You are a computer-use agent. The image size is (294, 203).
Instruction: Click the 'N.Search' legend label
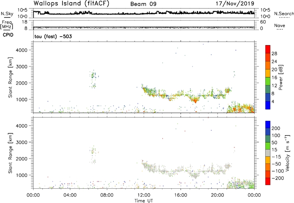tap(284, 14)
